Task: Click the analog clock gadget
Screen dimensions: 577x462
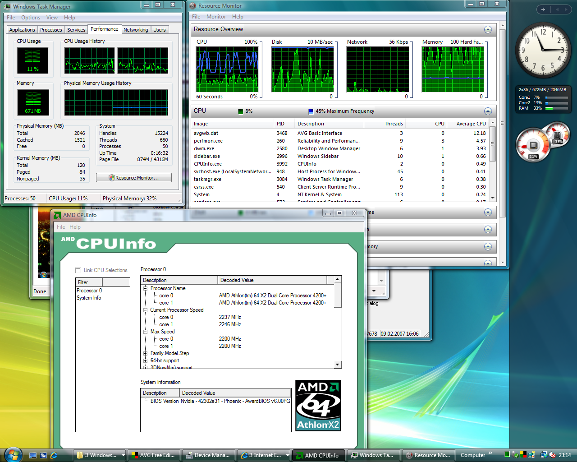Action: 543,50
